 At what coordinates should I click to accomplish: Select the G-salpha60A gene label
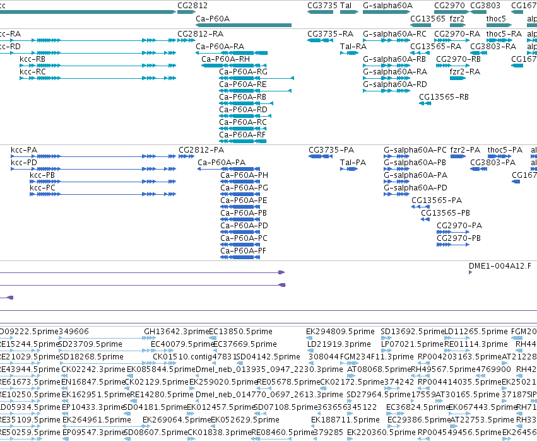point(387,6)
